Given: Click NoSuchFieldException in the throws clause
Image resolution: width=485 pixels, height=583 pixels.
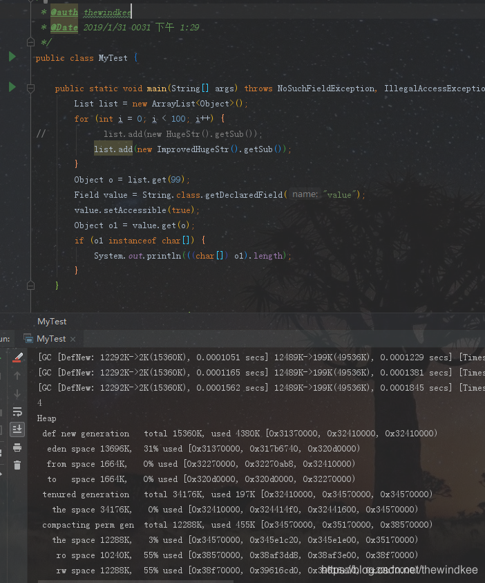Looking at the screenshot, I should (325, 88).
